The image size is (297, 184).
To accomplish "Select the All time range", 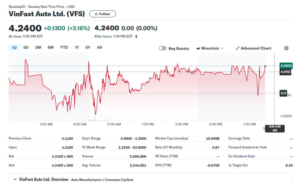I will [99, 48].
